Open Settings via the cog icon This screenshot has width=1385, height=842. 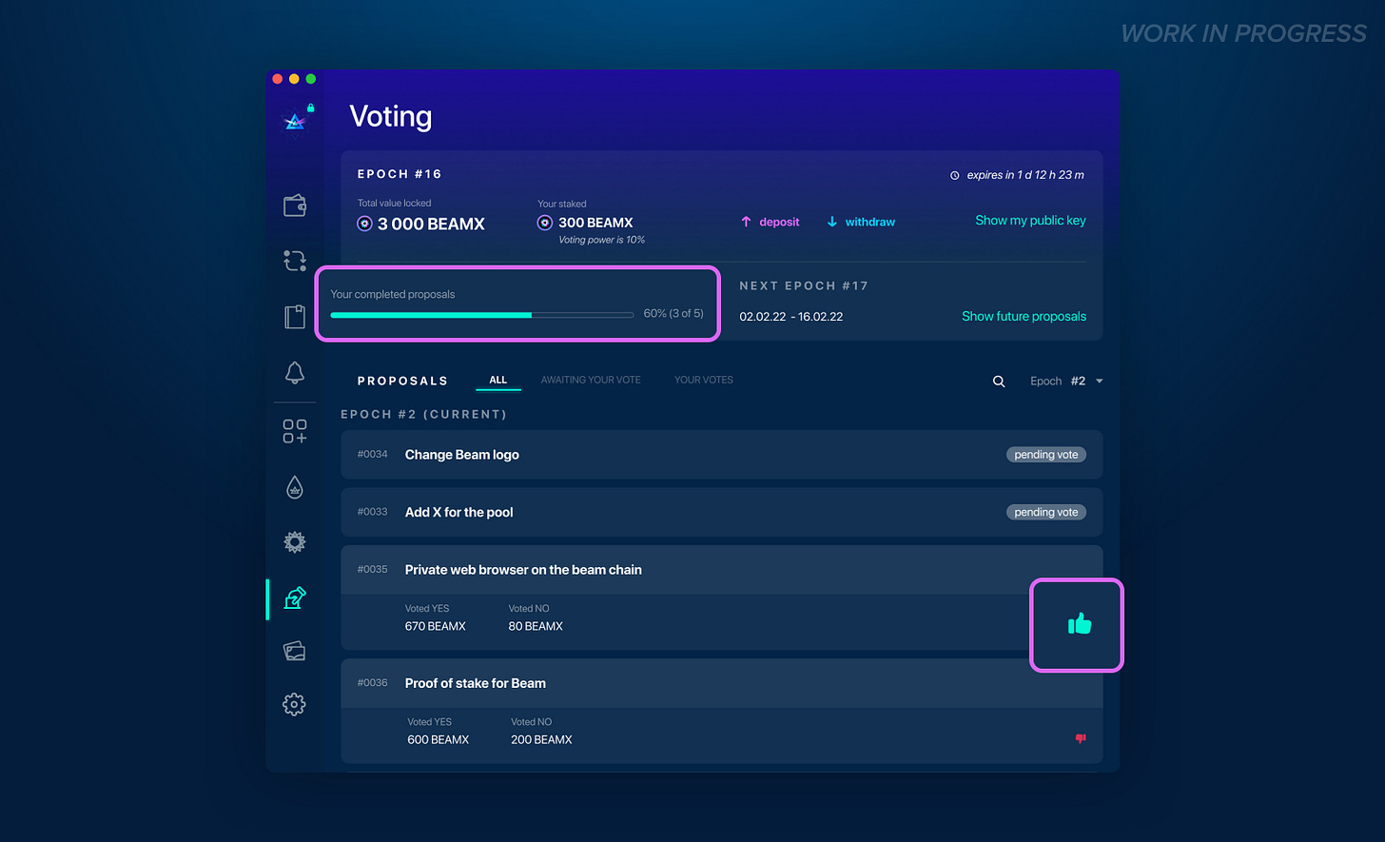295,704
